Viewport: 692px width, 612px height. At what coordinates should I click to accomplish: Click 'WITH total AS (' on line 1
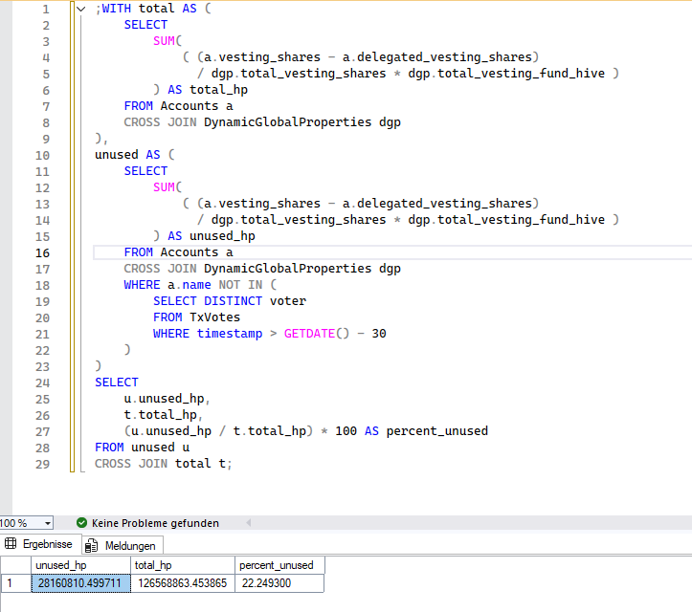tap(156, 9)
